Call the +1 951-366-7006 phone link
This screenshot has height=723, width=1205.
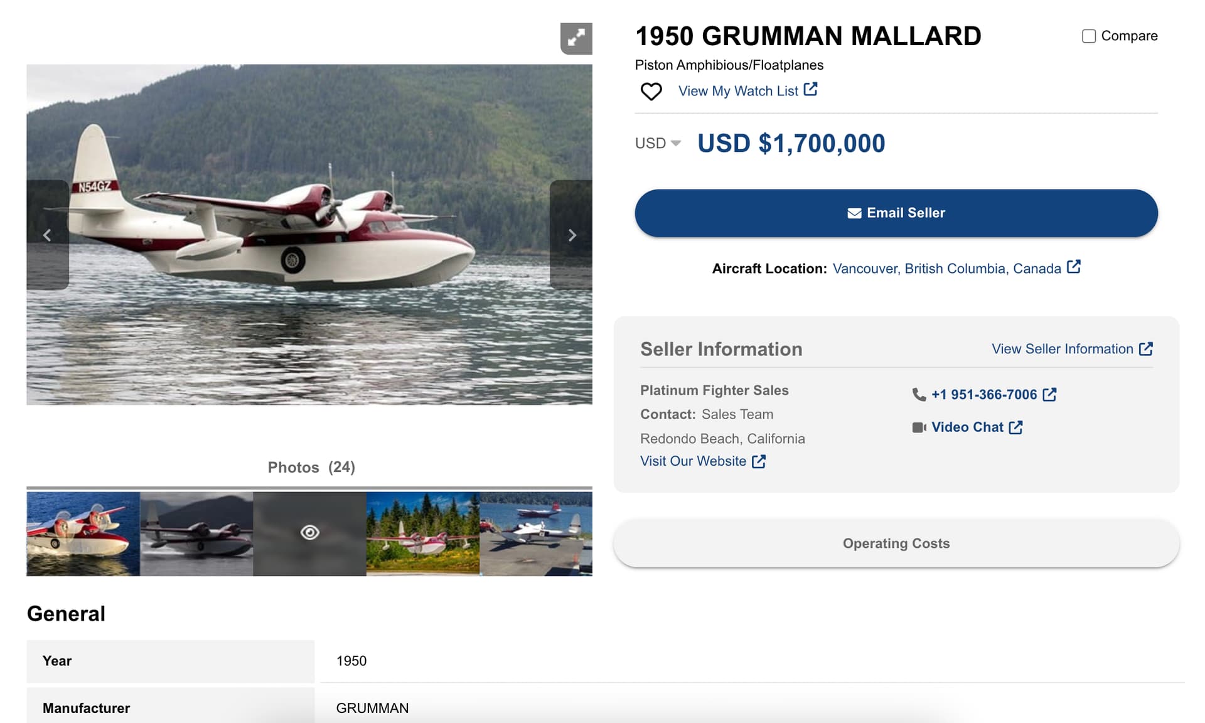click(984, 395)
